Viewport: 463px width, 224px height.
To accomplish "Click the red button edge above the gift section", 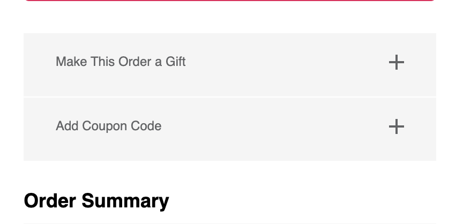I will [x=229, y=1].
